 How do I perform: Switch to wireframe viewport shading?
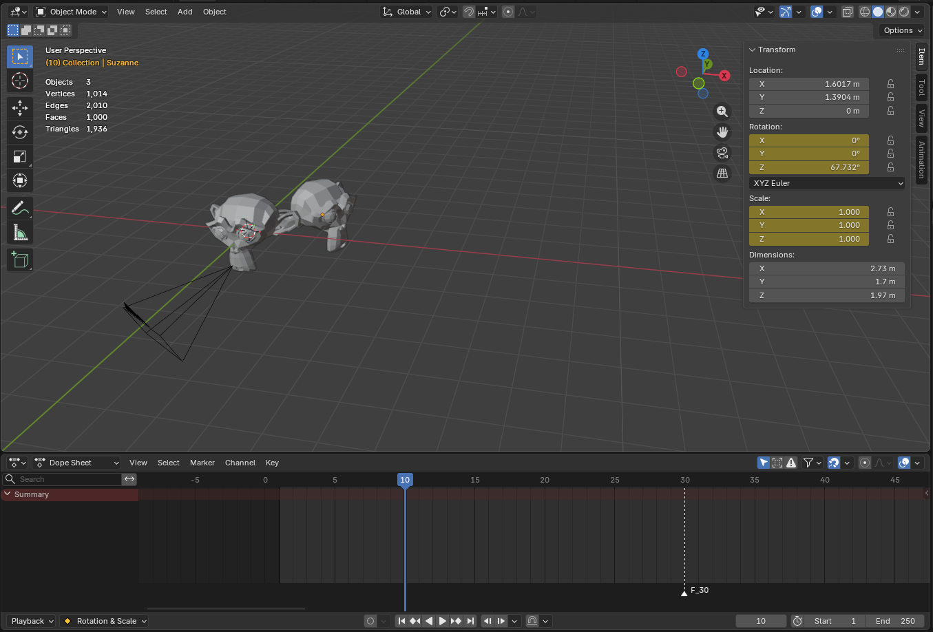(865, 12)
